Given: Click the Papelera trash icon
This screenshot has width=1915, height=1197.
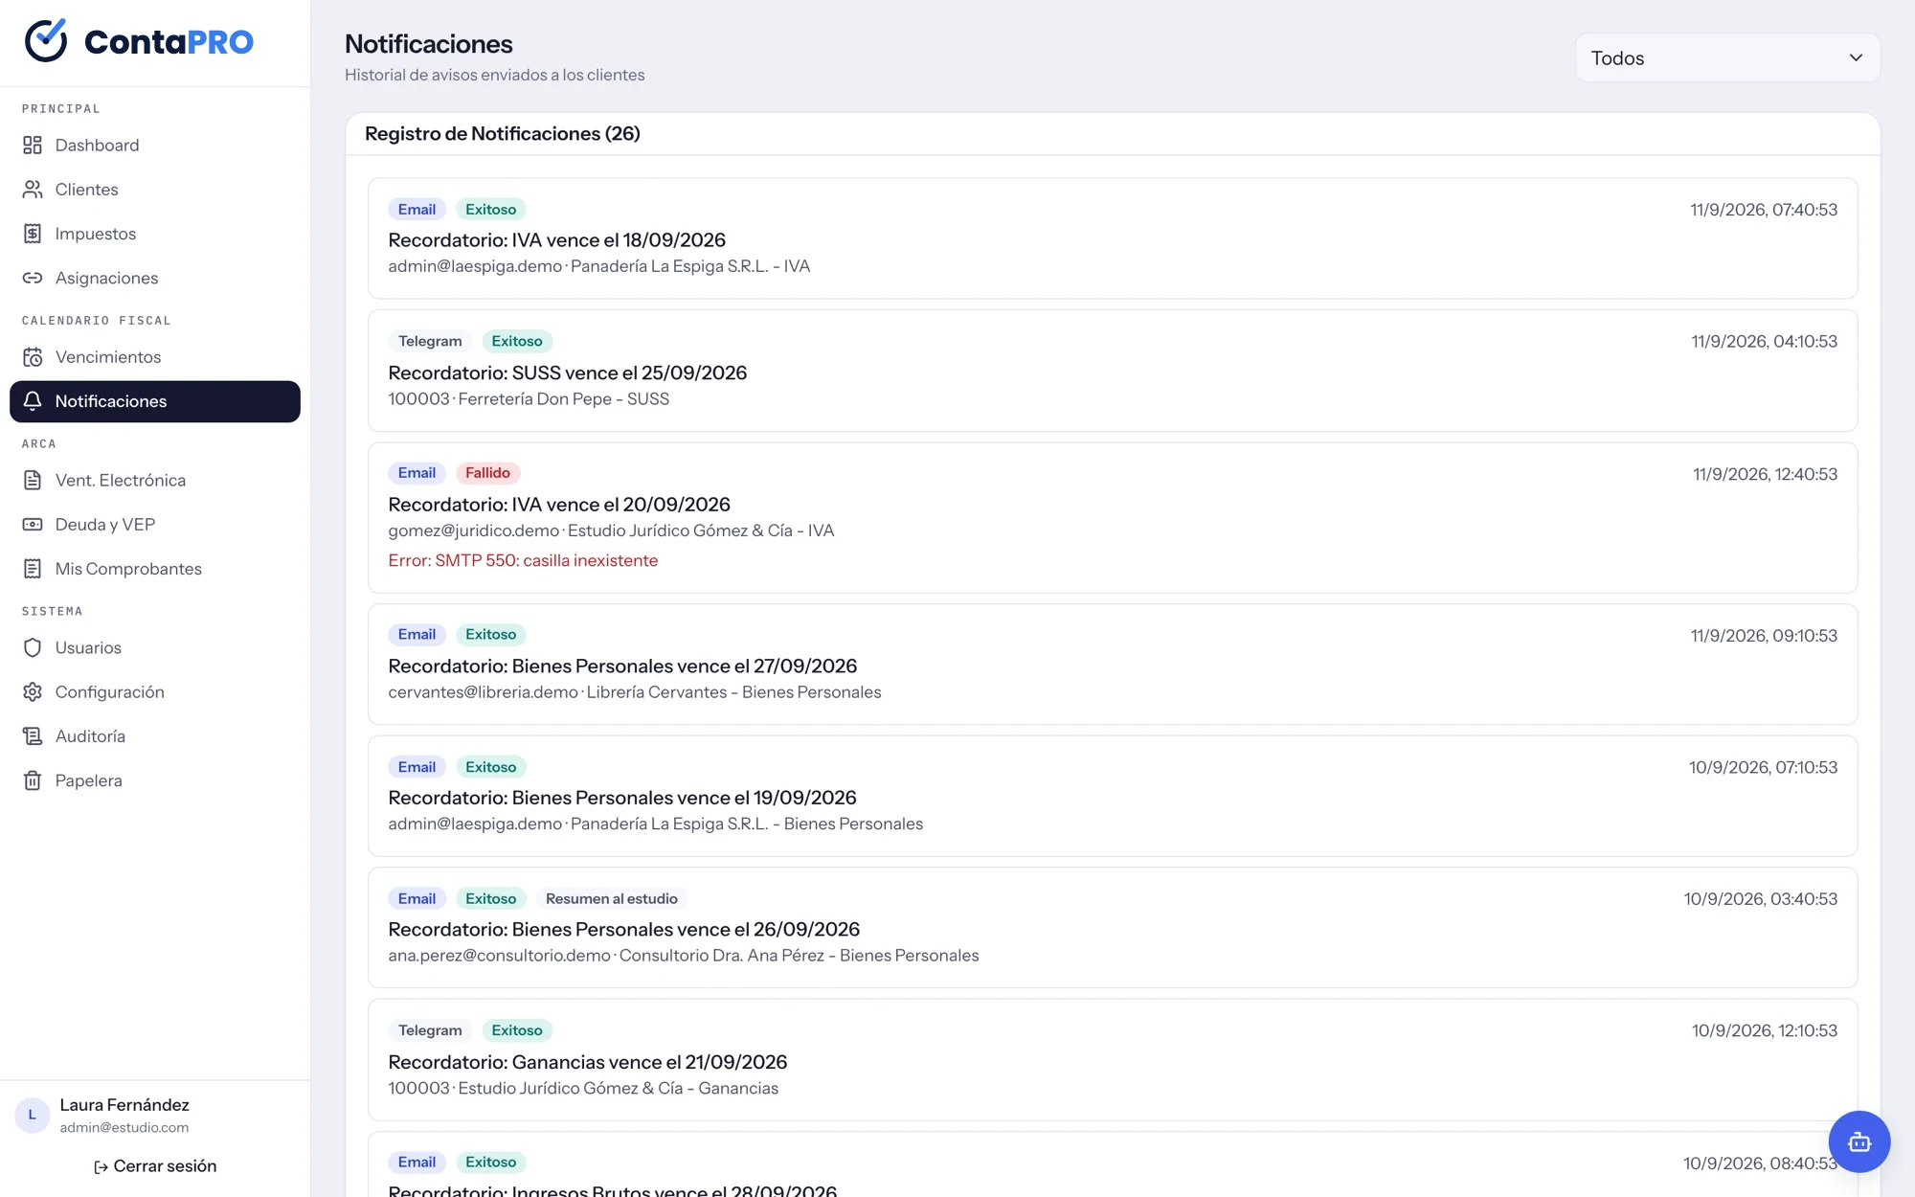Looking at the screenshot, I should 33,780.
